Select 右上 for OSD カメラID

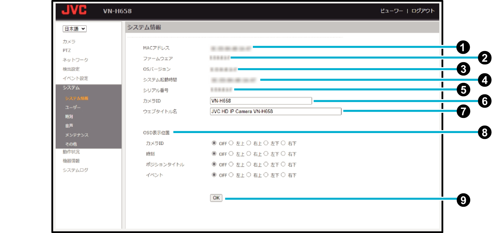pyautogui.click(x=249, y=143)
